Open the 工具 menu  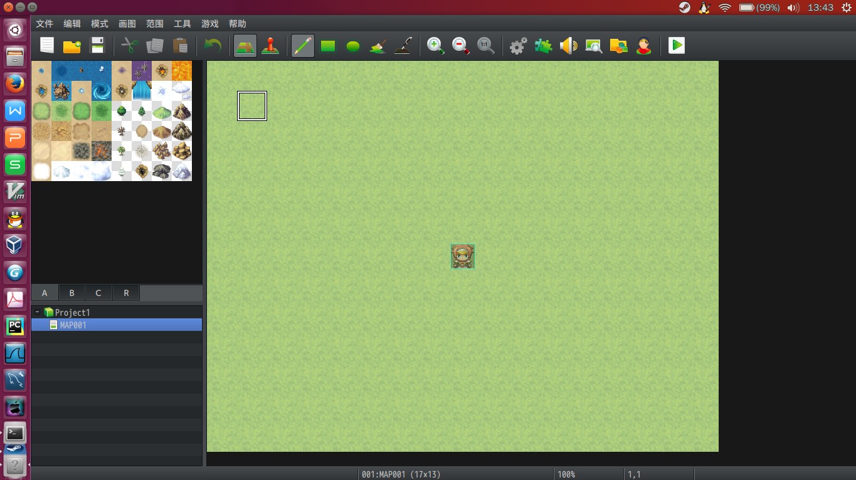(x=182, y=24)
